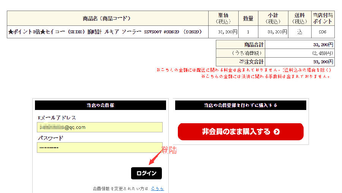Click the 当店の会員様 black header bar
Image resolution: width=342 pixels, height=193 pixels.
pyautogui.click(x=100, y=105)
